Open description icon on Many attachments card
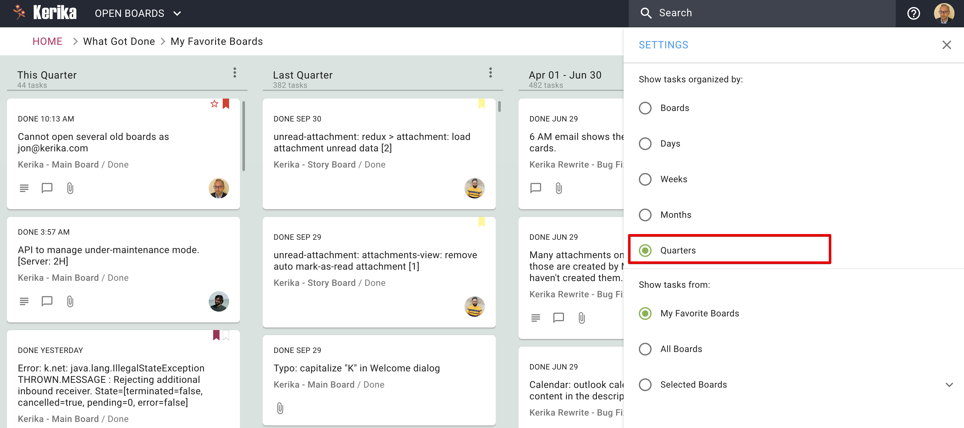 tap(535, 318)
